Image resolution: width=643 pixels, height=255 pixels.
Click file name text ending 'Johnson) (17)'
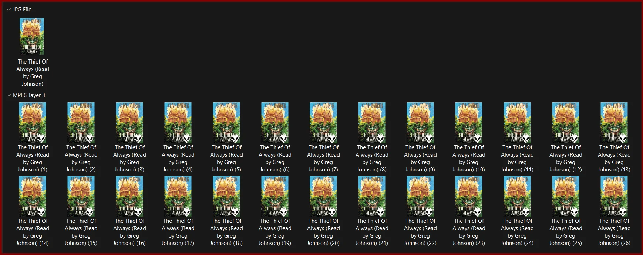click(178, 232)
